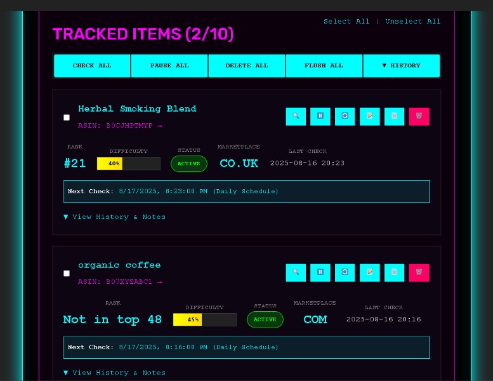Viewport: 493px width, 381px height.
Task: Click the Select All link
Action: click(x=346, y=22)
